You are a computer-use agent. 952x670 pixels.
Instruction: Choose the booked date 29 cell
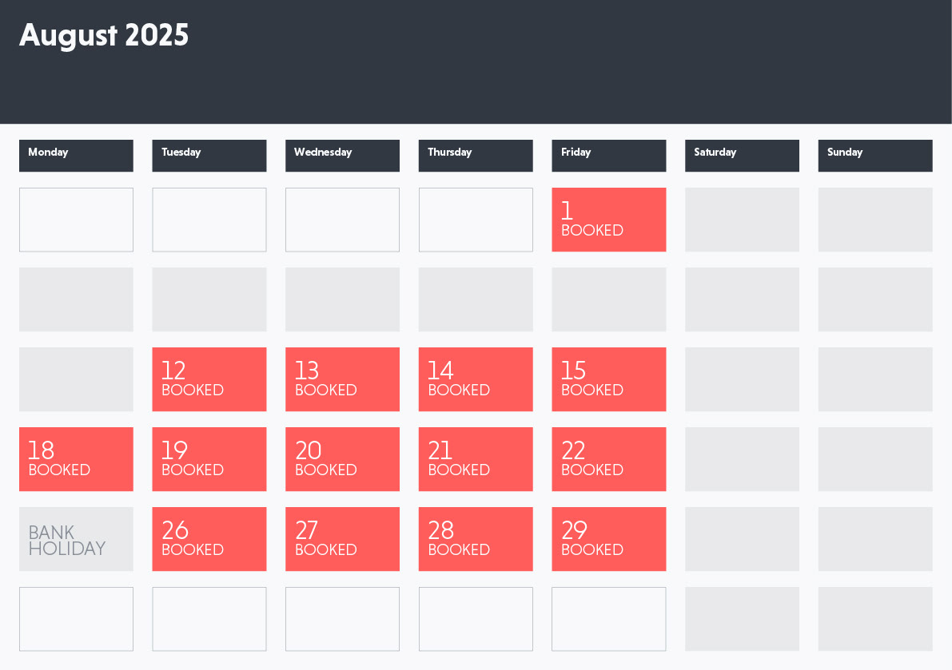tap(608, 539)
